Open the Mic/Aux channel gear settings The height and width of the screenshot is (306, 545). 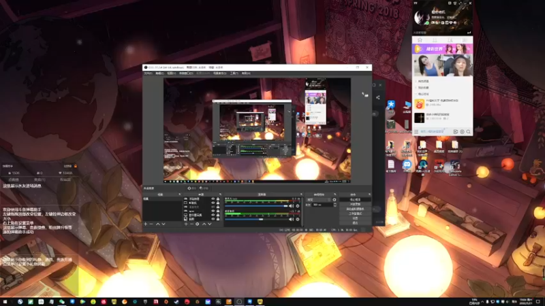[298, 206]
